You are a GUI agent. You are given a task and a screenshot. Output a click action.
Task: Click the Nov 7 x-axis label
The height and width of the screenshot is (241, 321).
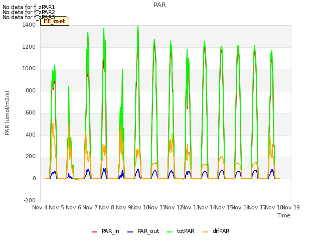(x=90, y=207)
